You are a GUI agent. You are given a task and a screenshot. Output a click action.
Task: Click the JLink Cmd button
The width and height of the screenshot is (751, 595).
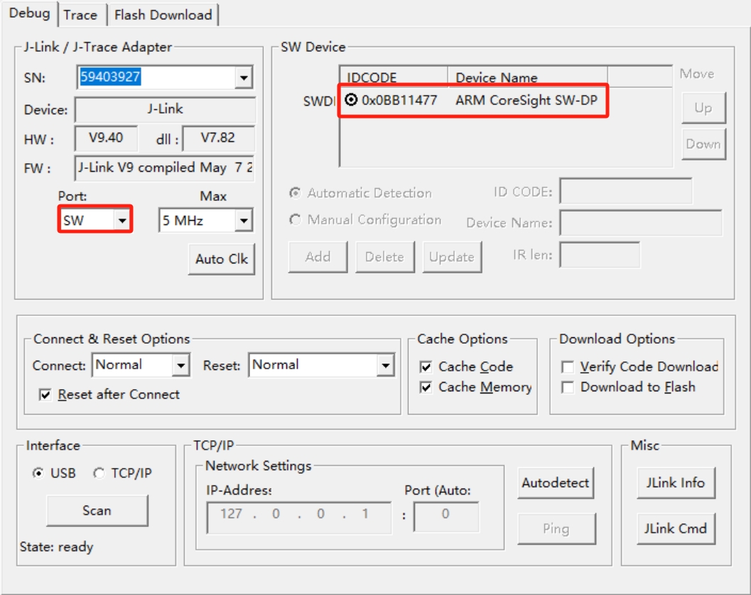(x=674, y=529)
